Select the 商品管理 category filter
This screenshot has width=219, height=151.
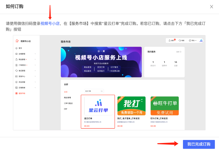point(67,98)
